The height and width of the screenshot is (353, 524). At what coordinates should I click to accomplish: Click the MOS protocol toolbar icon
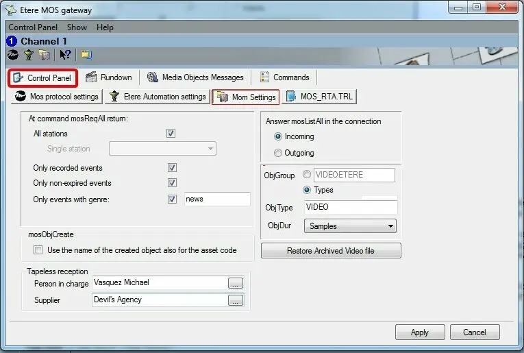13,55
